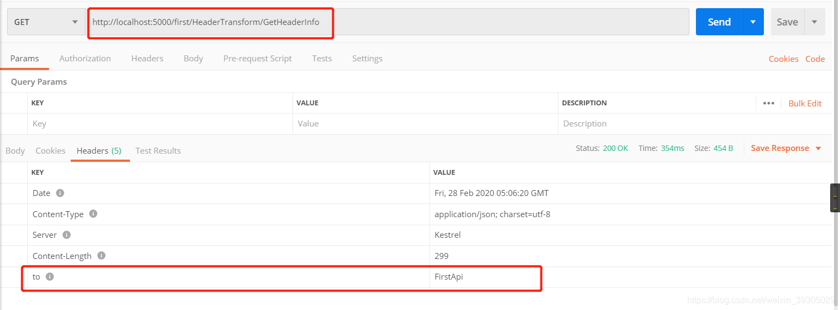This screenshot has width=840, height=310.
Task: Open the GET method dropdown
Action: 46,22
